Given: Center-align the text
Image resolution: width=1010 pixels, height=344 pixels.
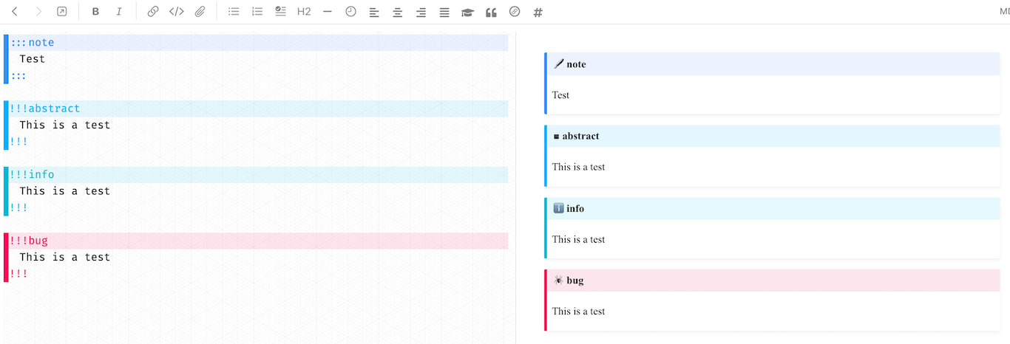Looking at the screenshot, I should 398,12.
